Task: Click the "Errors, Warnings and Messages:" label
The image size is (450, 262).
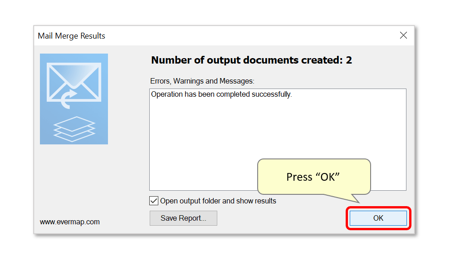Action: pos(202,81)
